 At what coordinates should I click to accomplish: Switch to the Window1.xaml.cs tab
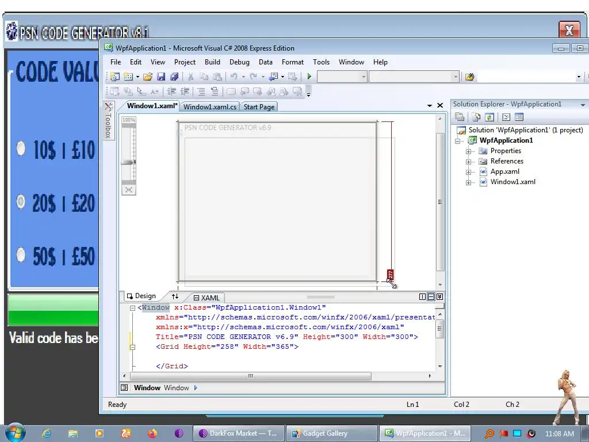[x=209, y=106]
